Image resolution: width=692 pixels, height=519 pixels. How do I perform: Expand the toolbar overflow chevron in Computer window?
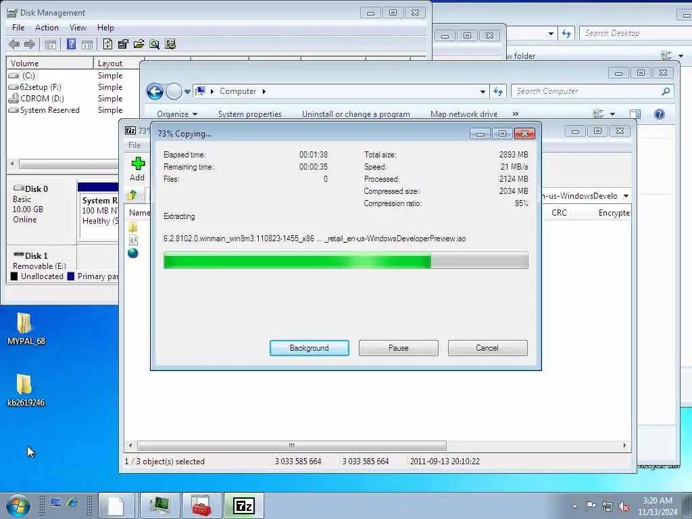(x=516, y=114)
